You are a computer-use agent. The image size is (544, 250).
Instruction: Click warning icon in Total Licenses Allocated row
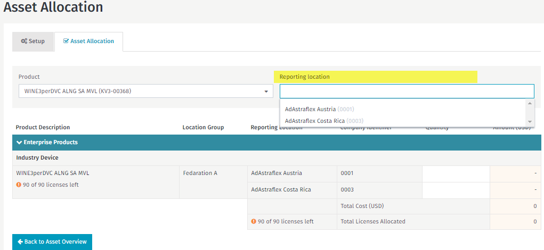pos(254,222)
